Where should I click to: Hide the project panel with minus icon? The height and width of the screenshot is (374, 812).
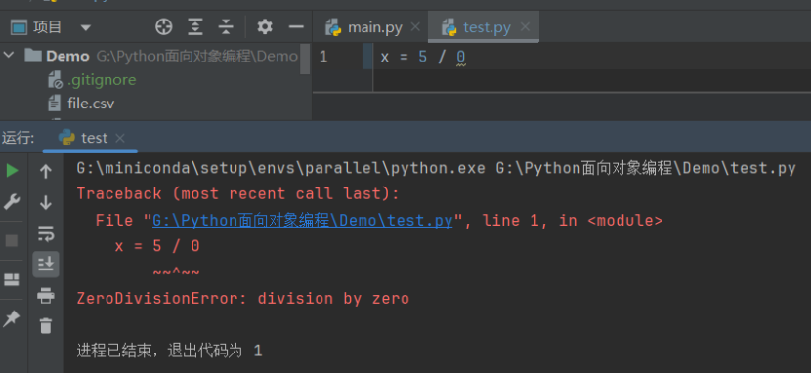pos(296,27)
